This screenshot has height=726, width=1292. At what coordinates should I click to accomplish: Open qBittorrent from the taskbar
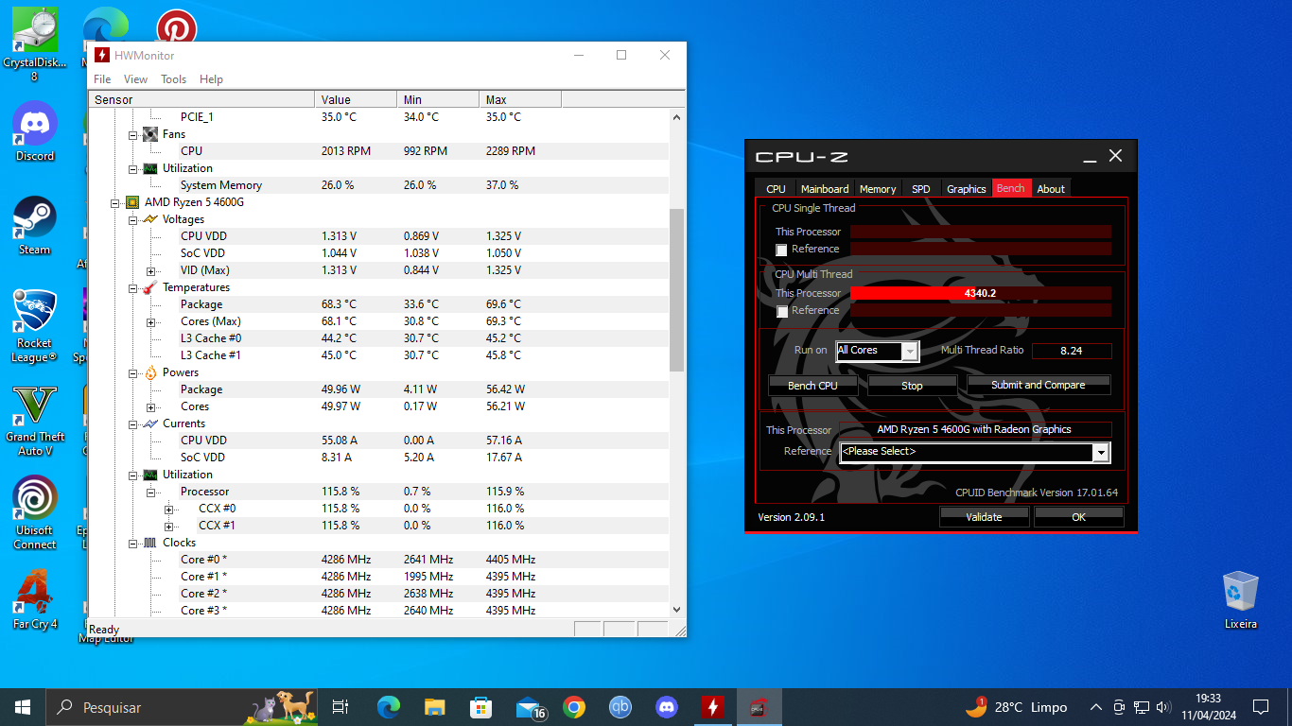620,707
